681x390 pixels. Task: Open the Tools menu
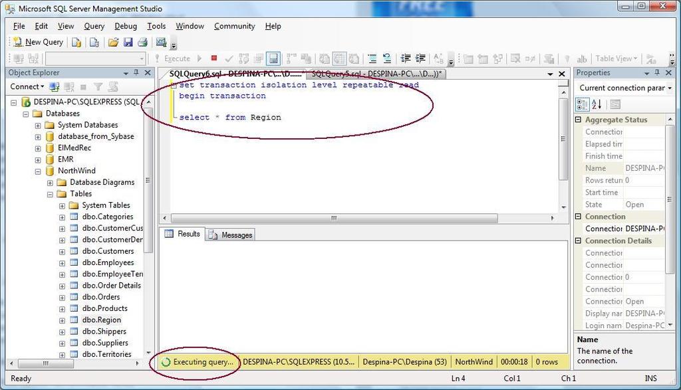click(156, 26)
